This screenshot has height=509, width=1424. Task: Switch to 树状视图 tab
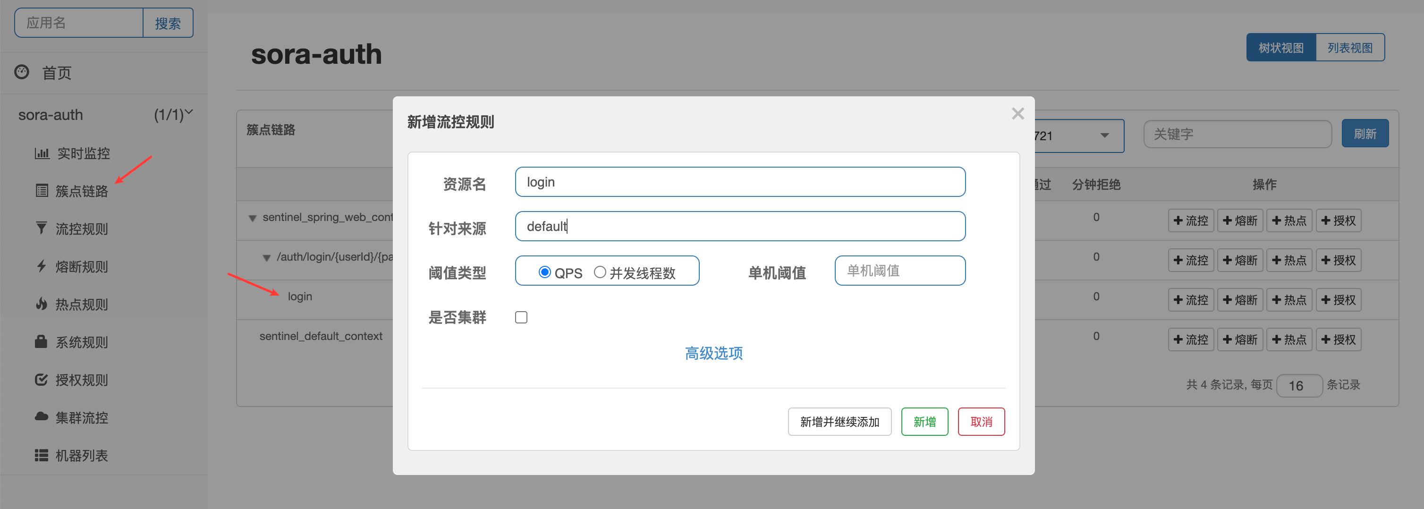[x=1280, y=48]
